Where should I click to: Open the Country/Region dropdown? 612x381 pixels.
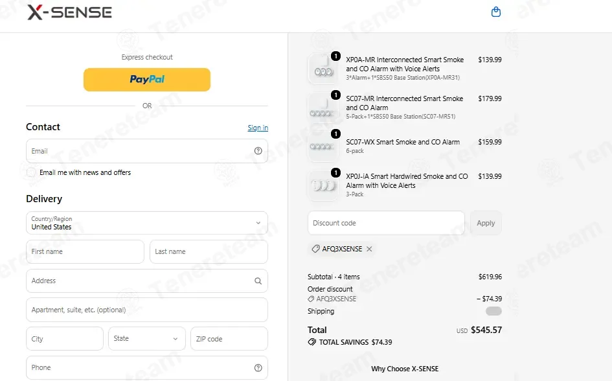tap(147, 223)
